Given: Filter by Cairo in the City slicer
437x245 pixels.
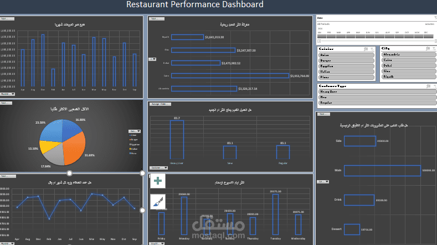Looking at the screenshot, I should 409,60.
